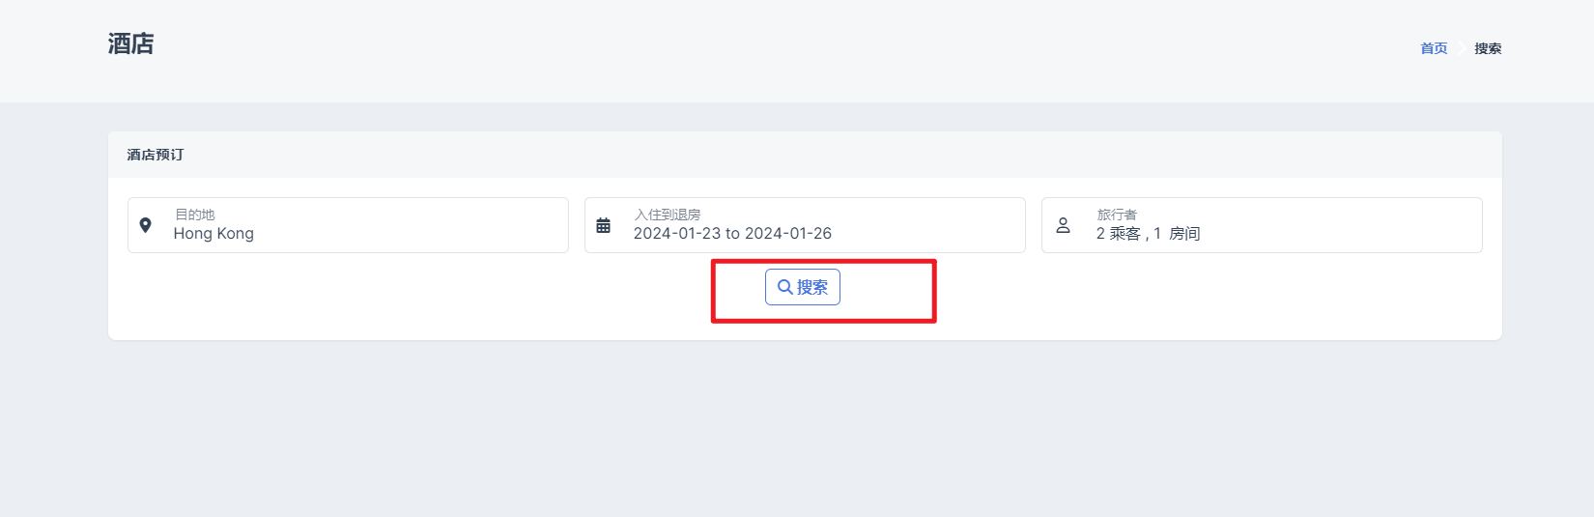Select the 搜索 breadcrumb item
The height and width of the screenshot is (517, 1594).
[1488, 48]
